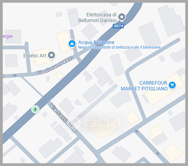Image resolution: width=188 pixels, height=166 pixels.
Task: Click the Elettrocasa di Bellumori Danisio label
Action: point(97,17)
